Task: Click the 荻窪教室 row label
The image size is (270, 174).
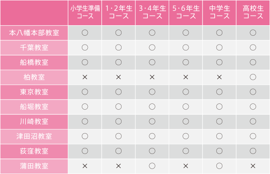Action: pyautogui.click(x=34, y=151)
